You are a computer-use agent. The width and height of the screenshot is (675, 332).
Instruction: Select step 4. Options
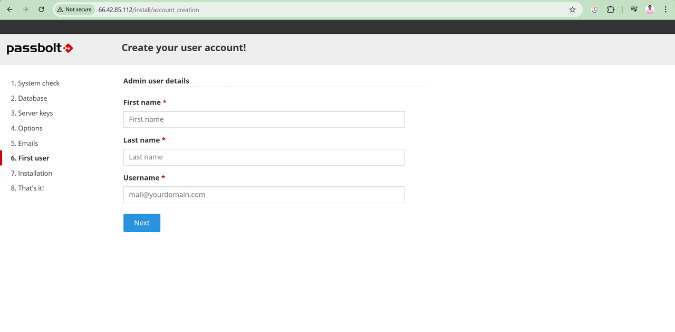pyautogui.click(x=26, y=128)
